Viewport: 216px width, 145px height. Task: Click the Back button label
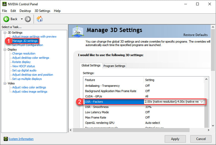tap(14, 19)
